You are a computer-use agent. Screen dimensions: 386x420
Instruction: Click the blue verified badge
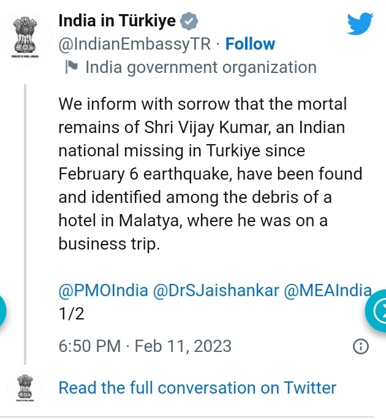189,21
